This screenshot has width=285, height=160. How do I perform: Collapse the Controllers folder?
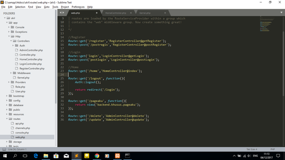[11, 41]
